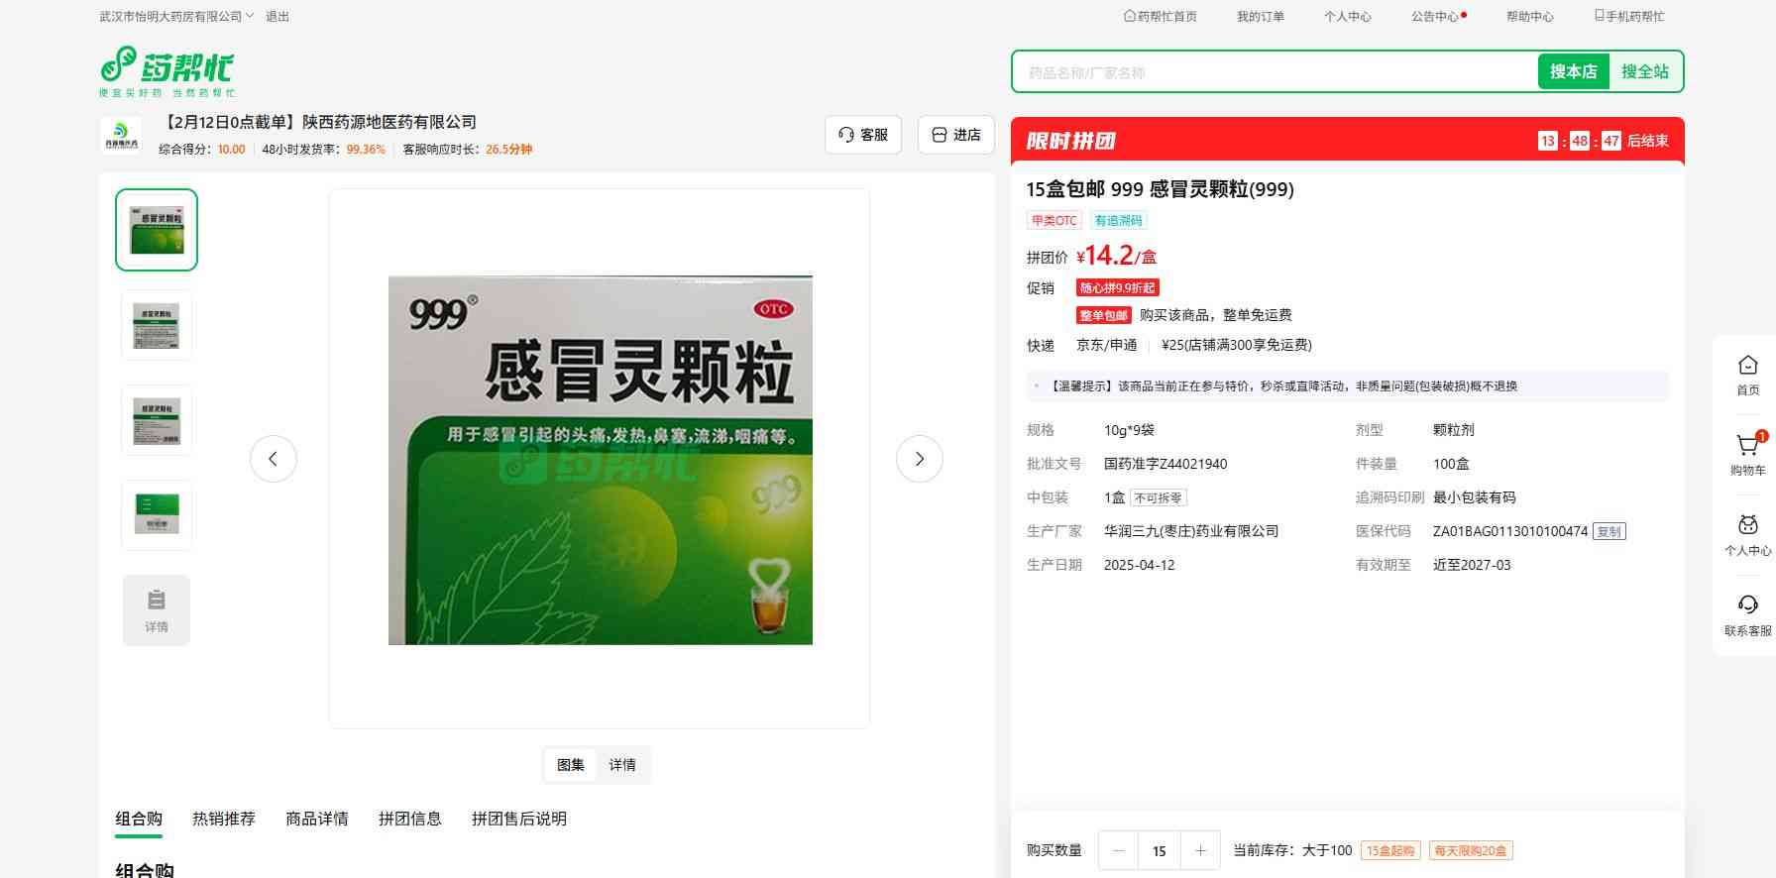Increase purchase quantity with plus button
1776x878 pixels.
click(1200, 850)
